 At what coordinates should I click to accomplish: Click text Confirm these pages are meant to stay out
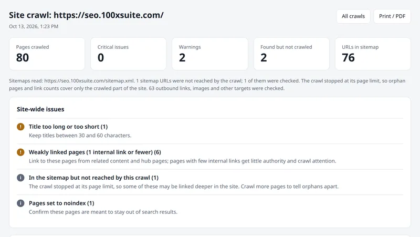[x=103, y=212]
